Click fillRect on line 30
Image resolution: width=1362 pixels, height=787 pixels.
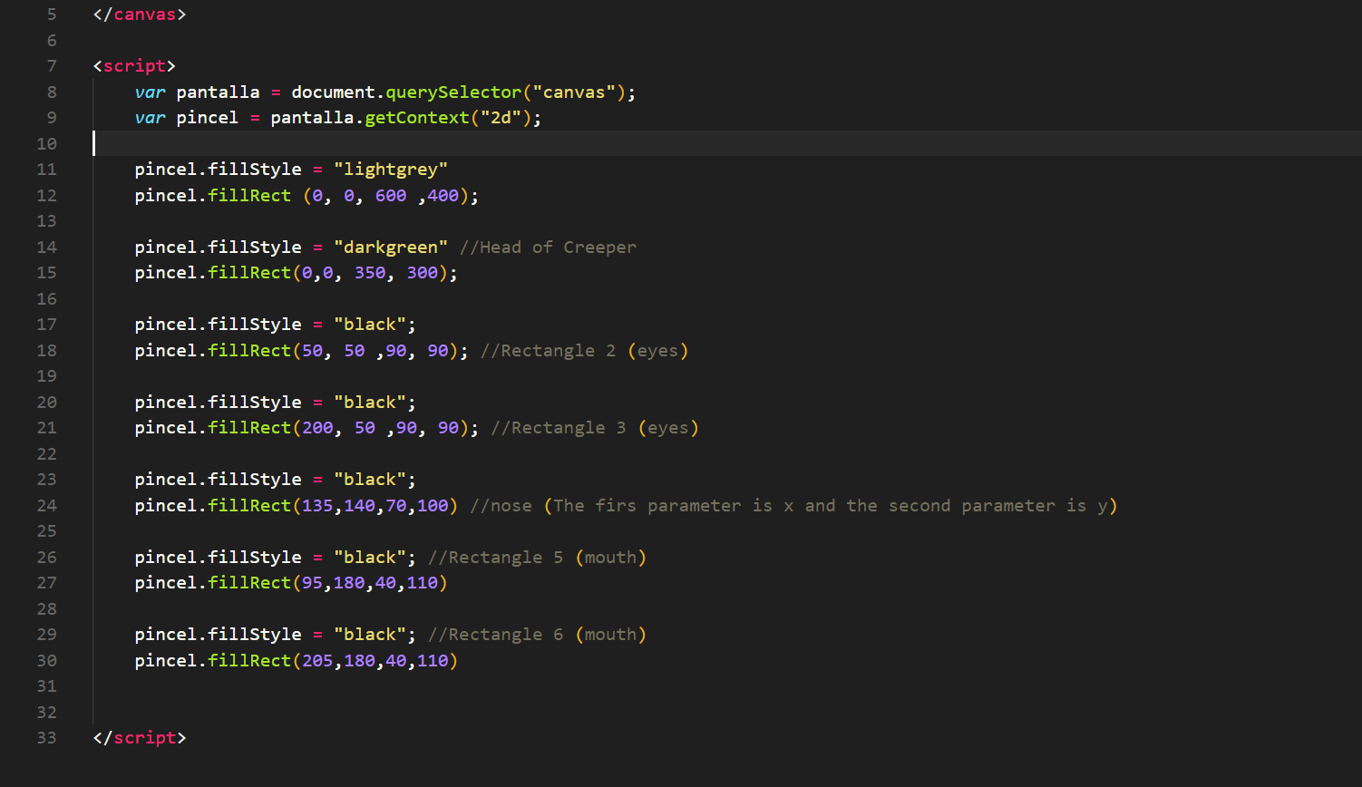[249, 661]
